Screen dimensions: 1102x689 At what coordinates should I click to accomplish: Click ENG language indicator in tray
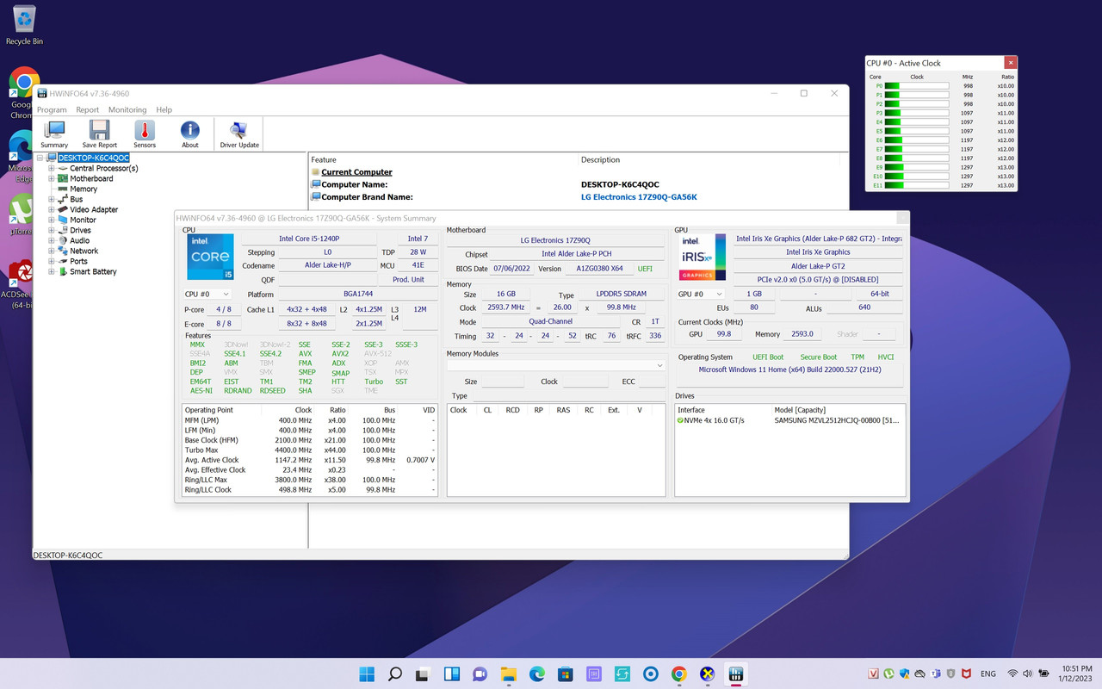tap(988, 673)
